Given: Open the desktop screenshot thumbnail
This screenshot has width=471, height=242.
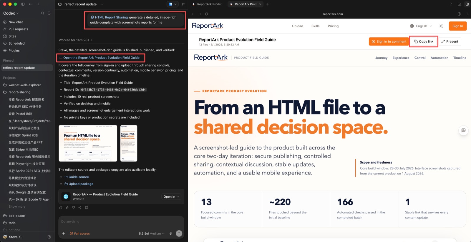Looking at the screenshot, I should pos(88,143).
